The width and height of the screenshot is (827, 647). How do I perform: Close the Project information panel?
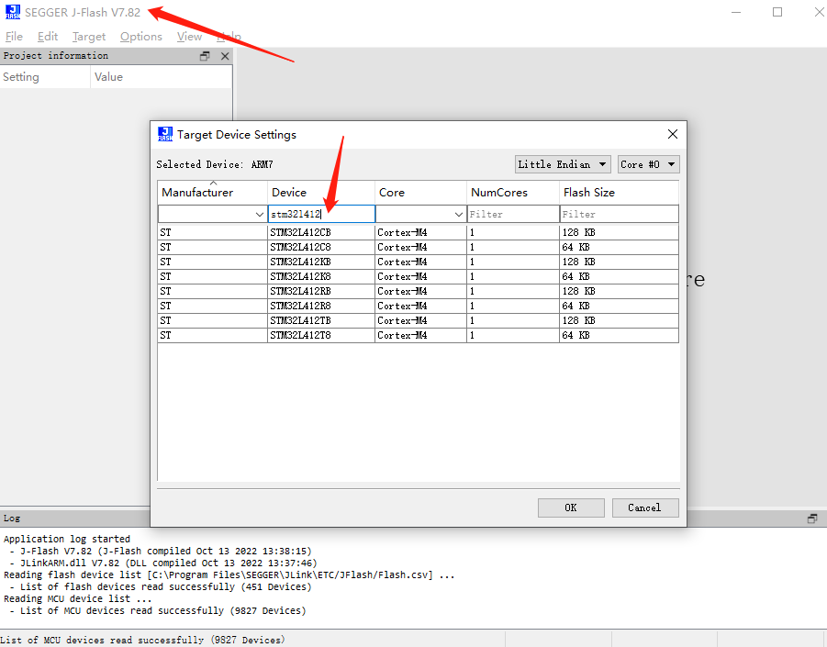[x=225, y=56]
